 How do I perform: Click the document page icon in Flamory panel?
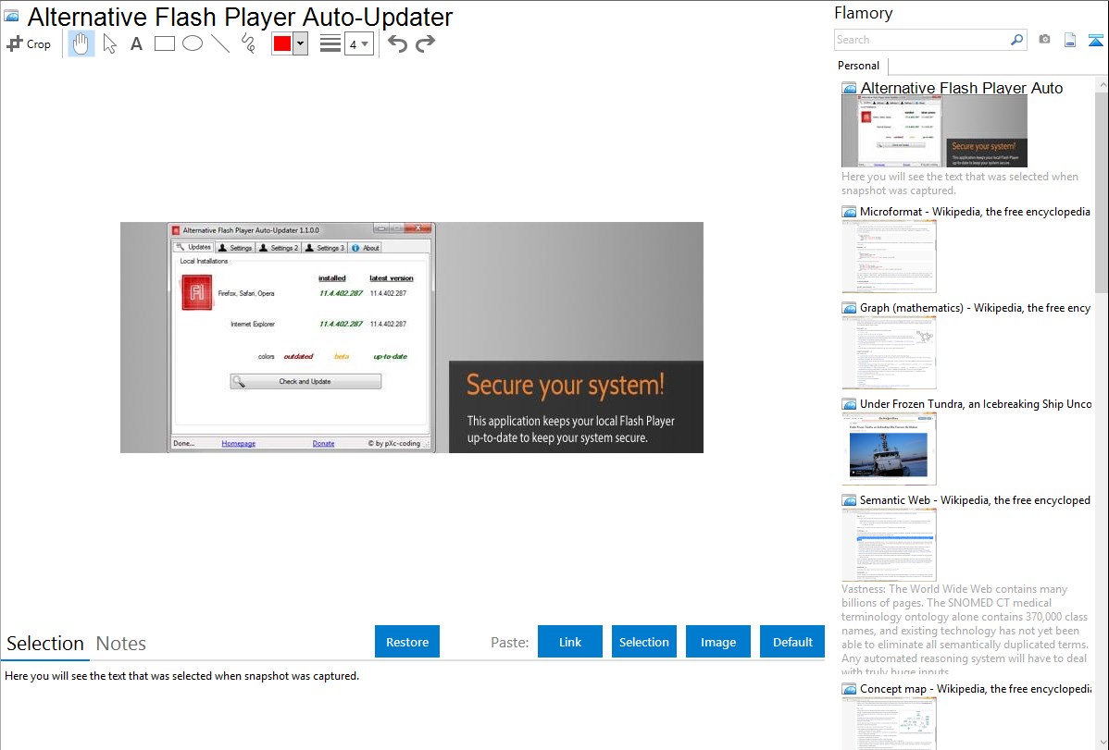tap(1070, 40)
